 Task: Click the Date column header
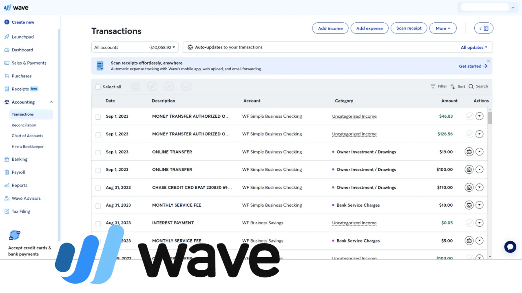click(x=110, y=101)
